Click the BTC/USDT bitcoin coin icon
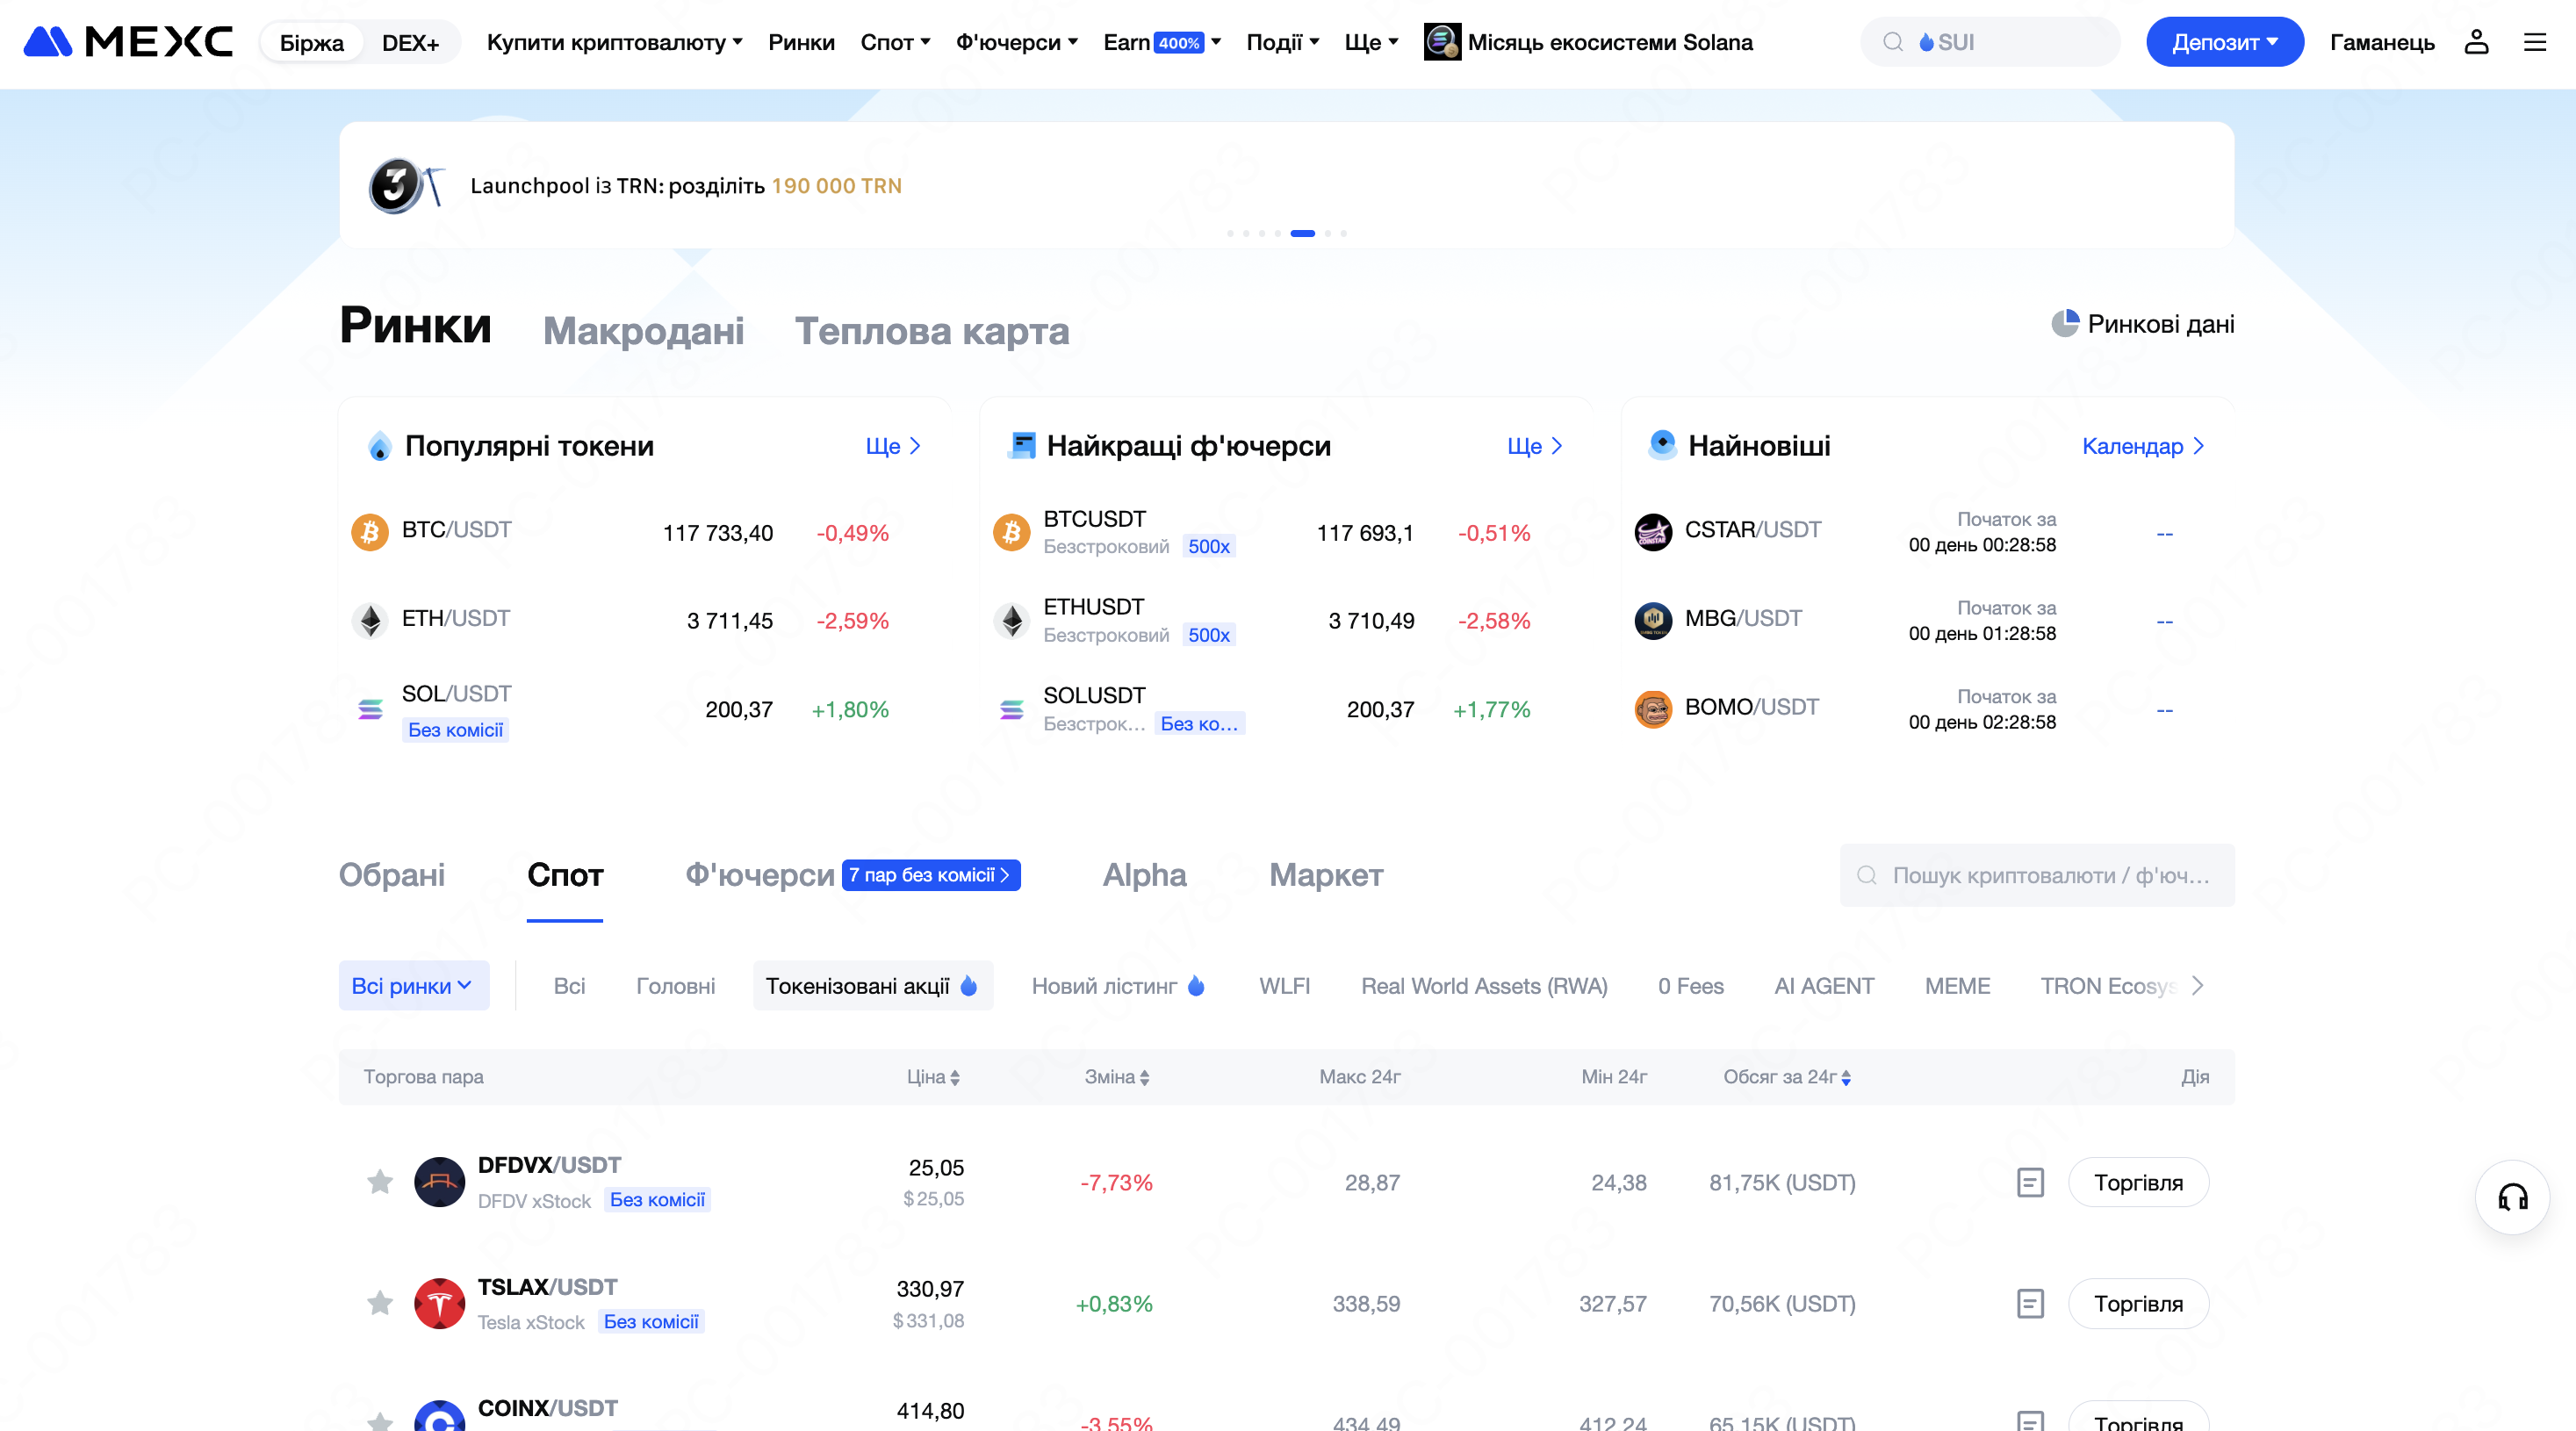The width and height of the screenshot is (2576, 1431). 370,532
